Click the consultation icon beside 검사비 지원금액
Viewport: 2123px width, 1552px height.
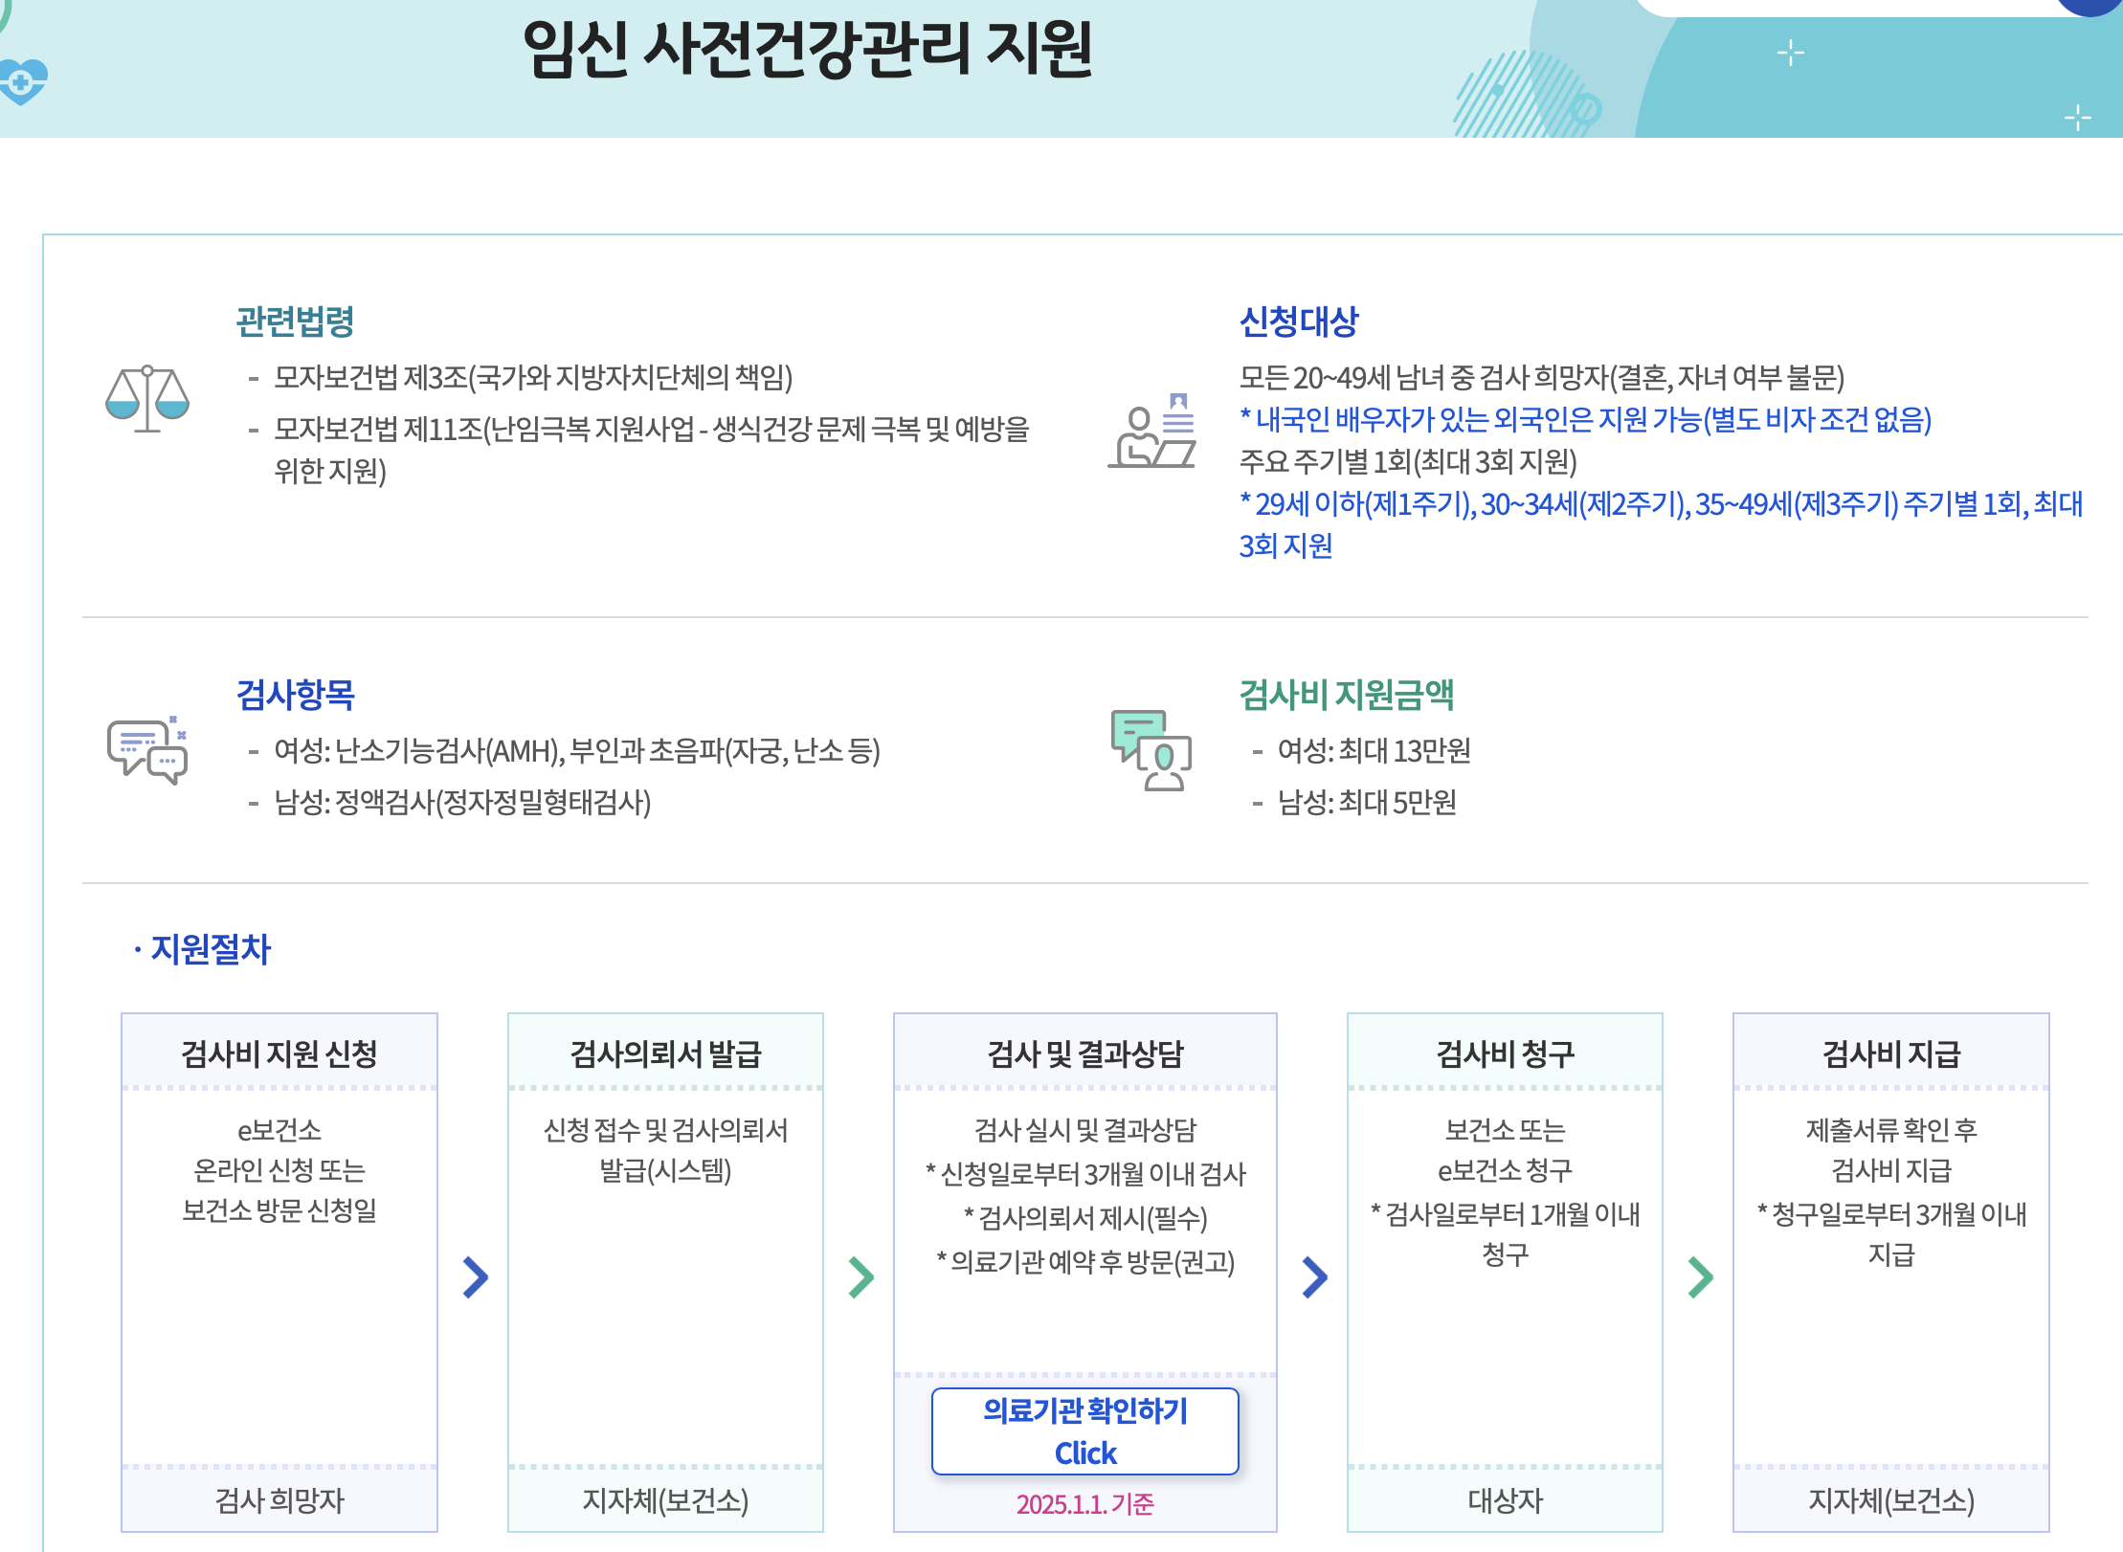(1151, 750)
